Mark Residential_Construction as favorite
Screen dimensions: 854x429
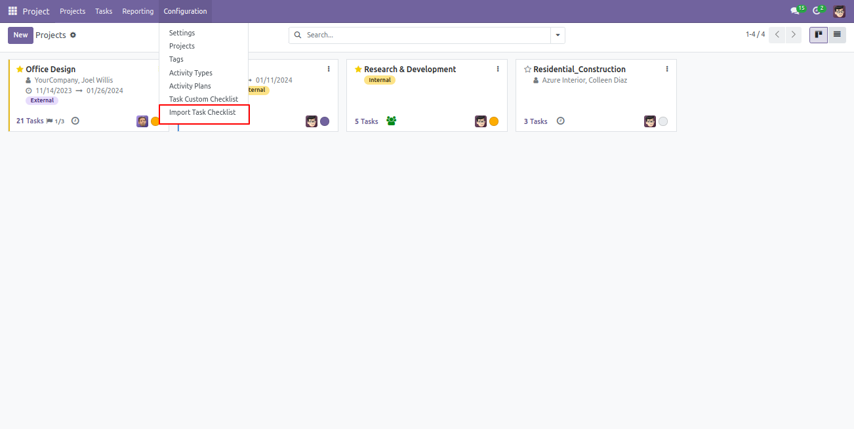[527, 69]
